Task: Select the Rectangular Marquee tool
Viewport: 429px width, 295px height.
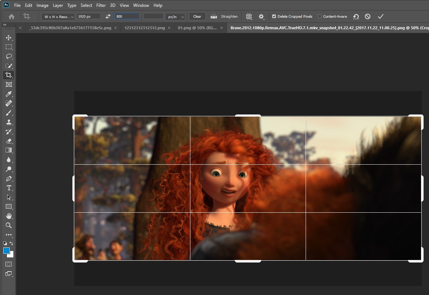Action: (8, 47)
